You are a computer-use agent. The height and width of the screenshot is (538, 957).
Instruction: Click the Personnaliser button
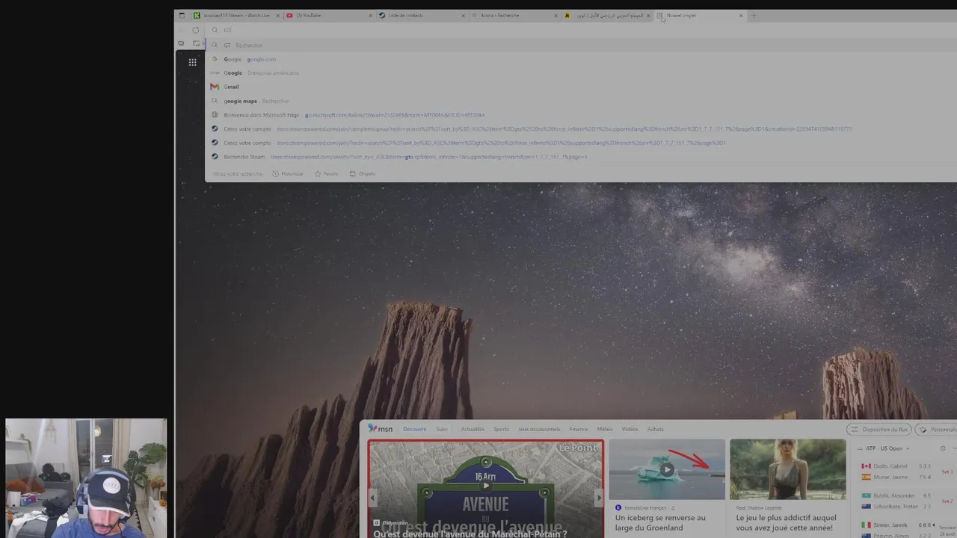pos(937,429)
